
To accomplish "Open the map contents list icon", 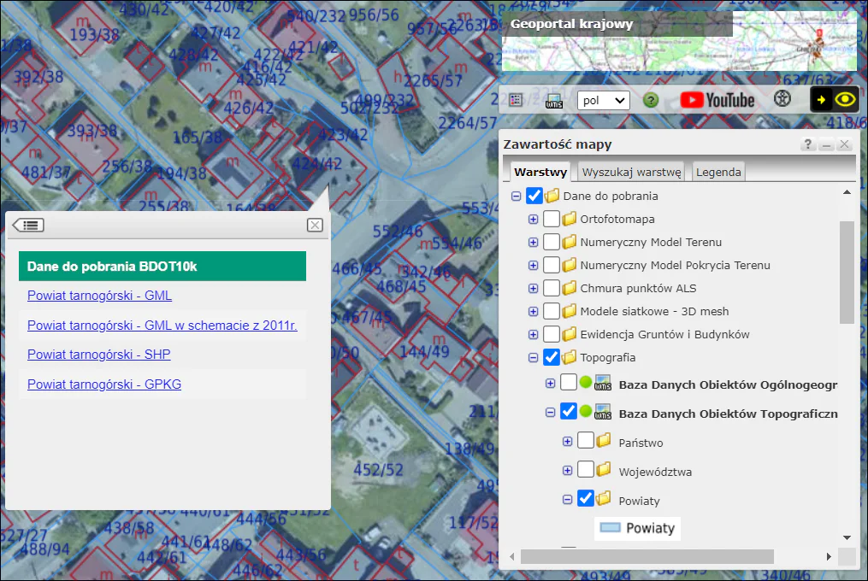I will (516, 100).
